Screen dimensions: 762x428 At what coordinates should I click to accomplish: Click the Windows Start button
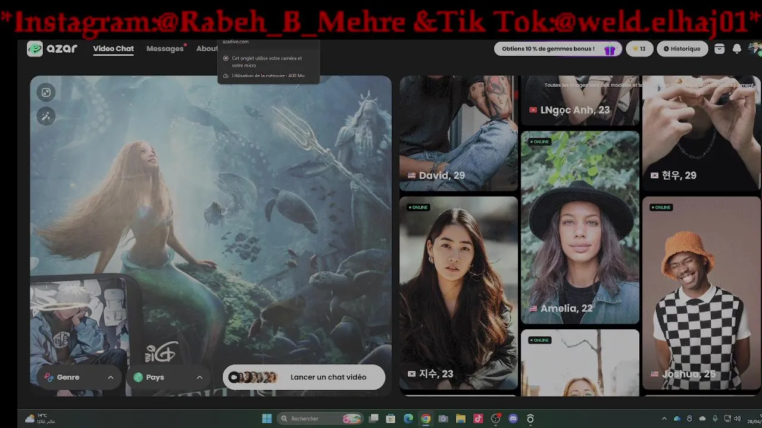point(267,418)
